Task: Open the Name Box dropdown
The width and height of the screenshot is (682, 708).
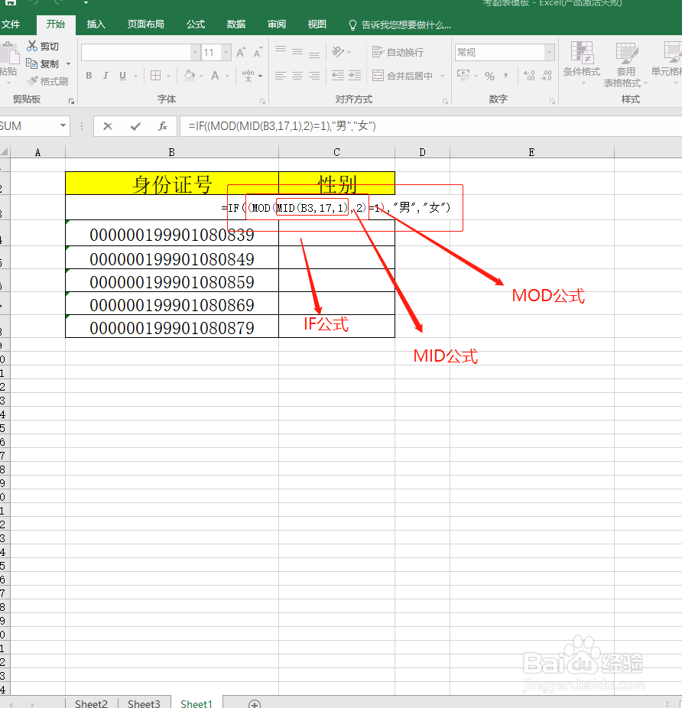Action: [63, 125]
